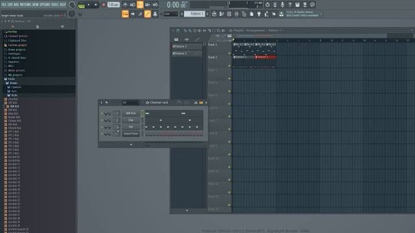Toggle step/piano roll view icon in channel rack
415x233 pixels.
(201, 102)
